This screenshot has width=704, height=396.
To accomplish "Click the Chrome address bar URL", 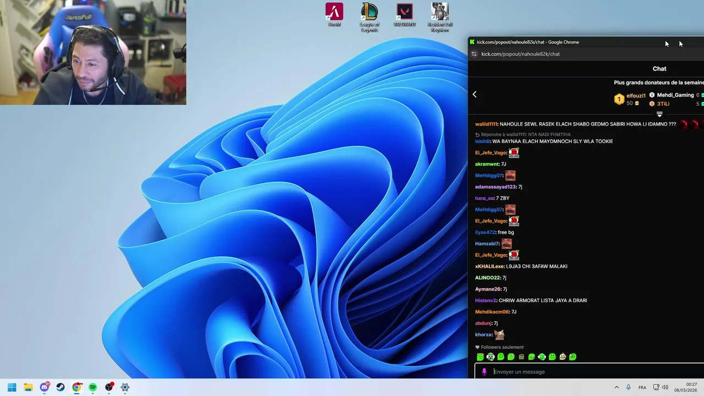I will point(520,54).
